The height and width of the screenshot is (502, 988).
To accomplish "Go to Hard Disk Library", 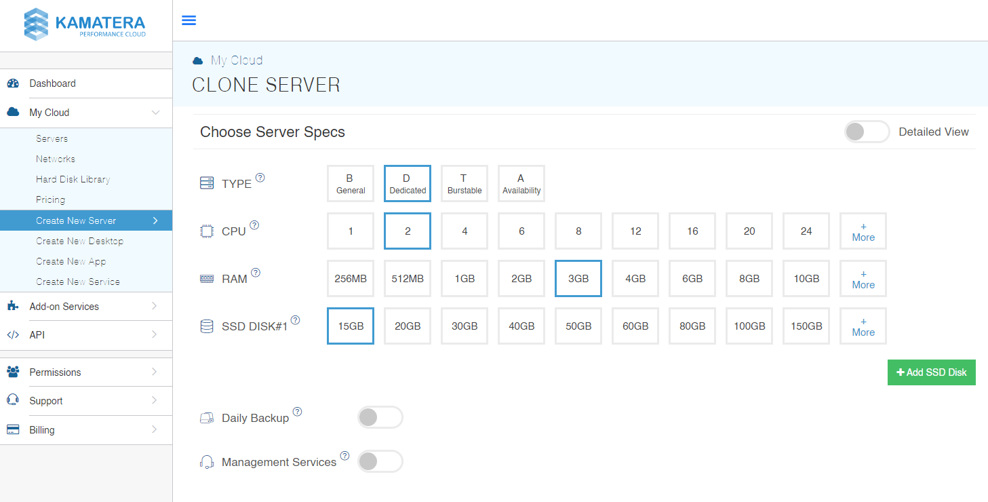I will (x=73, y=180).
